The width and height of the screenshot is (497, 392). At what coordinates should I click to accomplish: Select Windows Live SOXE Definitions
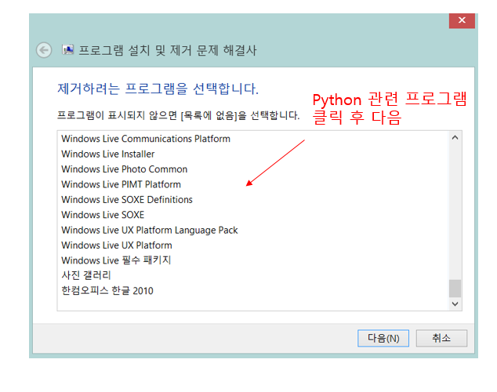tap(253, 200)
